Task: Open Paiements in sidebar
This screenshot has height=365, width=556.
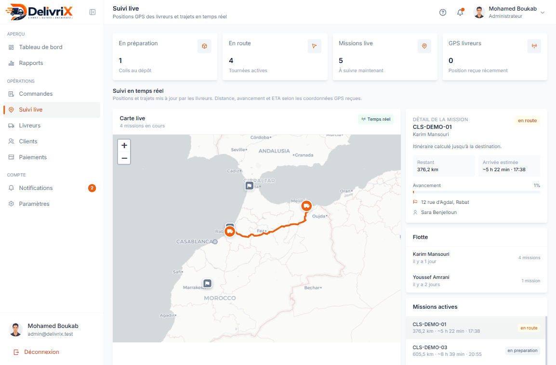Action: tap(52, 157)
